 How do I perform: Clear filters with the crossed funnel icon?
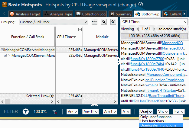(x=55, y=112)
